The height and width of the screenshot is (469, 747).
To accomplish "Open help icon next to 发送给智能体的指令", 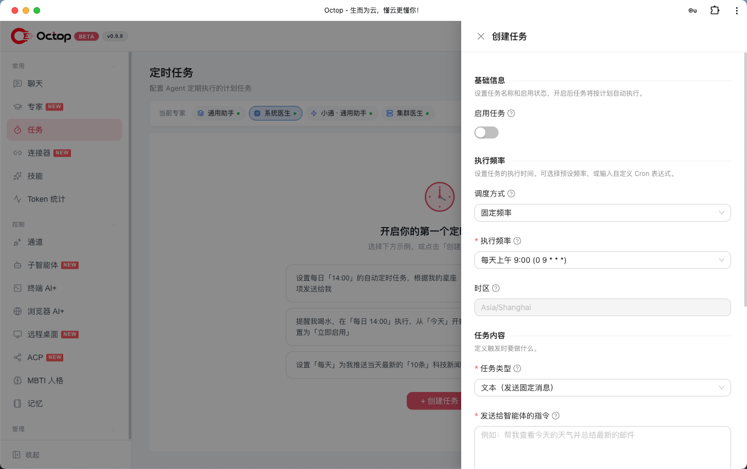I will (x=556, y=416).
